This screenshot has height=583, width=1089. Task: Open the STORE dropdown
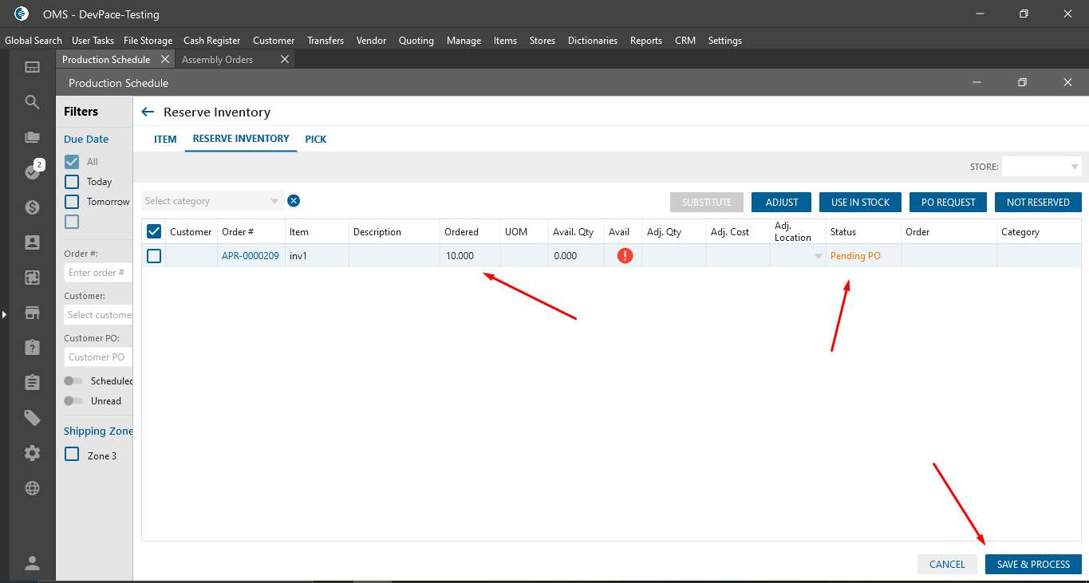1042,167
